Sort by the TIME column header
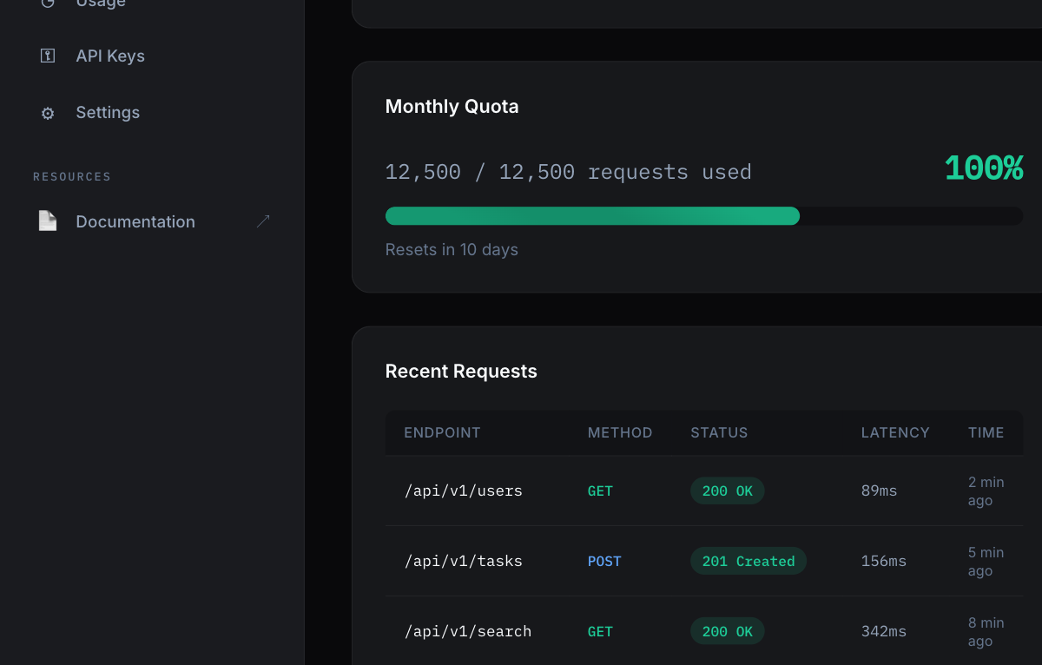Screen dimensions: 1042x665 [x=986, y=432]
